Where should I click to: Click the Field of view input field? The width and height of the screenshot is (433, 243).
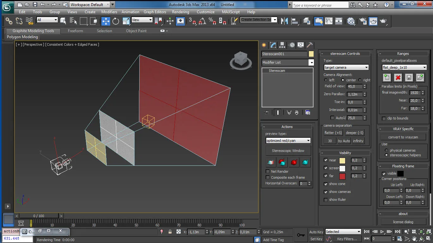tap(354, 86)
